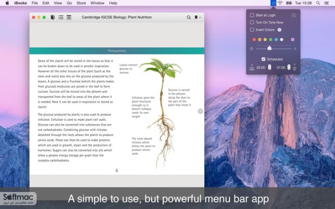
Task: Bookmark this page with the bookmark icon
Action: tap(196, 17)
